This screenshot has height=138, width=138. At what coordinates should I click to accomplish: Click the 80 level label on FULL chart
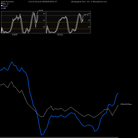pyautogui.click(x=89, y=14)
